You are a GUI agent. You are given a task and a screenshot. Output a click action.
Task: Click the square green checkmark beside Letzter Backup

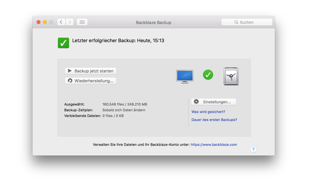(63, 43)
